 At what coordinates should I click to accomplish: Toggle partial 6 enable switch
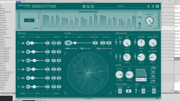(x=22, y=87)
